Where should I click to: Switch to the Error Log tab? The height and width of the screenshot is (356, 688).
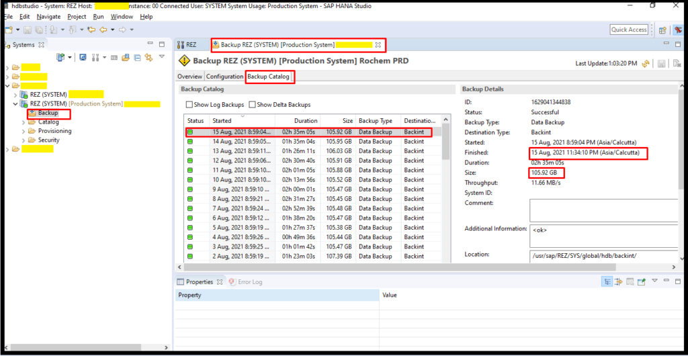(245, 282)
